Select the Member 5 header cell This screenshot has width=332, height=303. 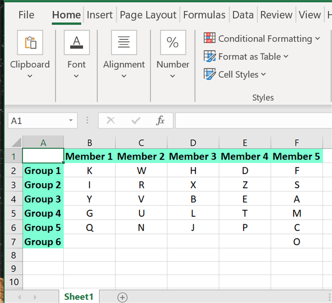297,156
